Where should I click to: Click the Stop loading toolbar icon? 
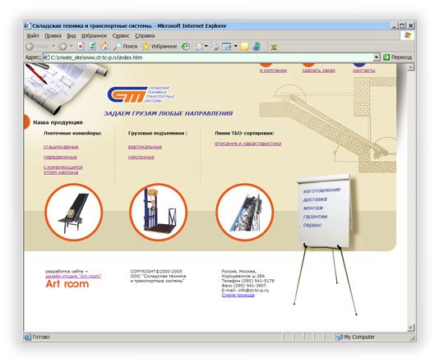tap(81, 47)
